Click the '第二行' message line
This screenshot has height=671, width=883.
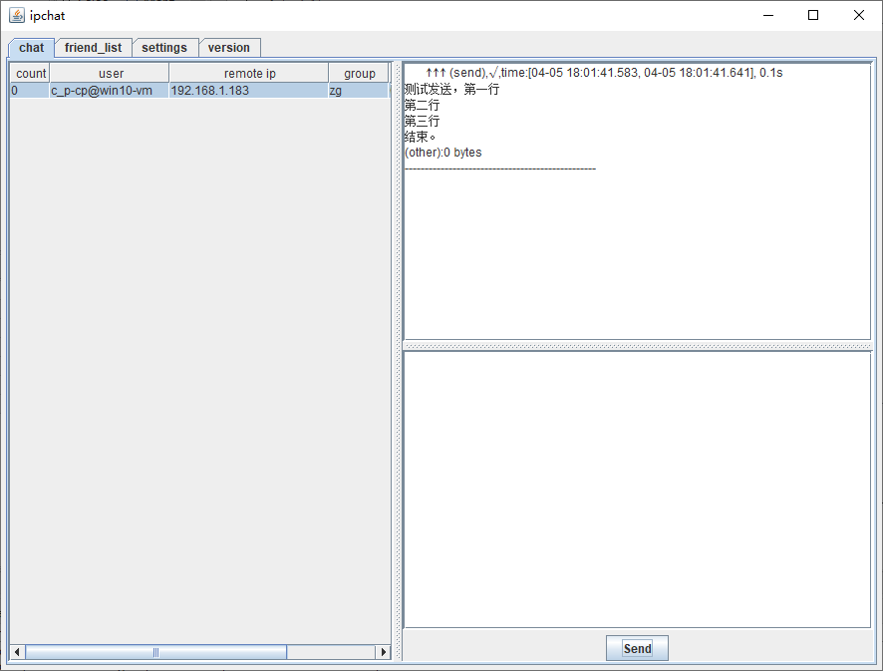point(422,106)
